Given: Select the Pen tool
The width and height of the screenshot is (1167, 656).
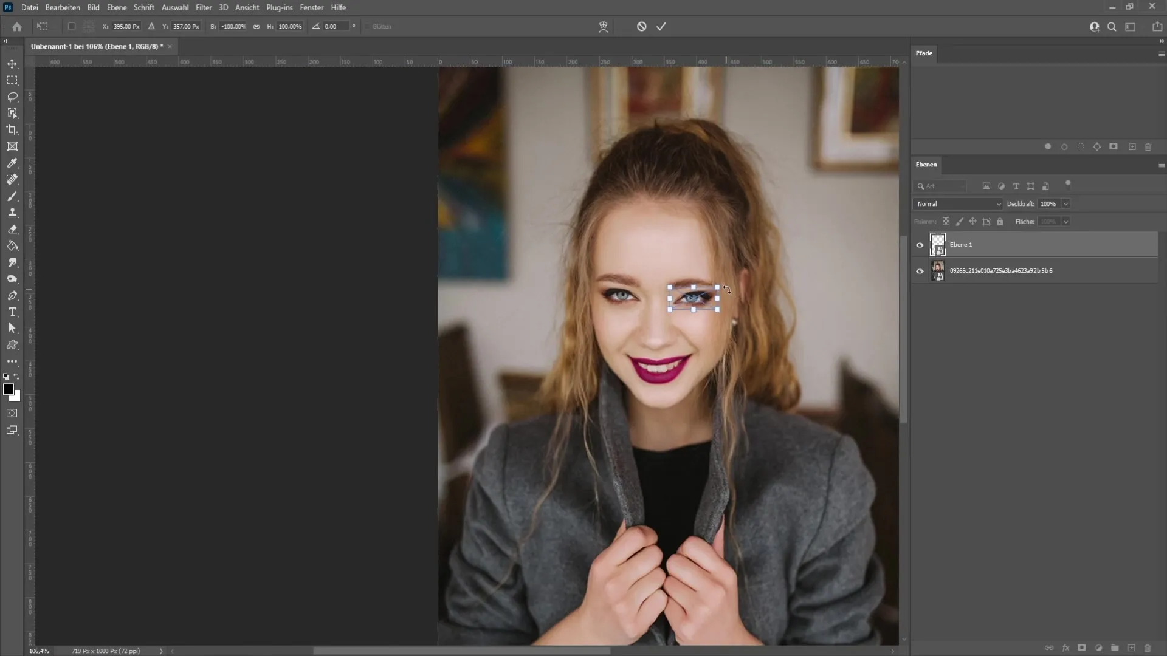Looking at the screenshot, I should (12, 296).
